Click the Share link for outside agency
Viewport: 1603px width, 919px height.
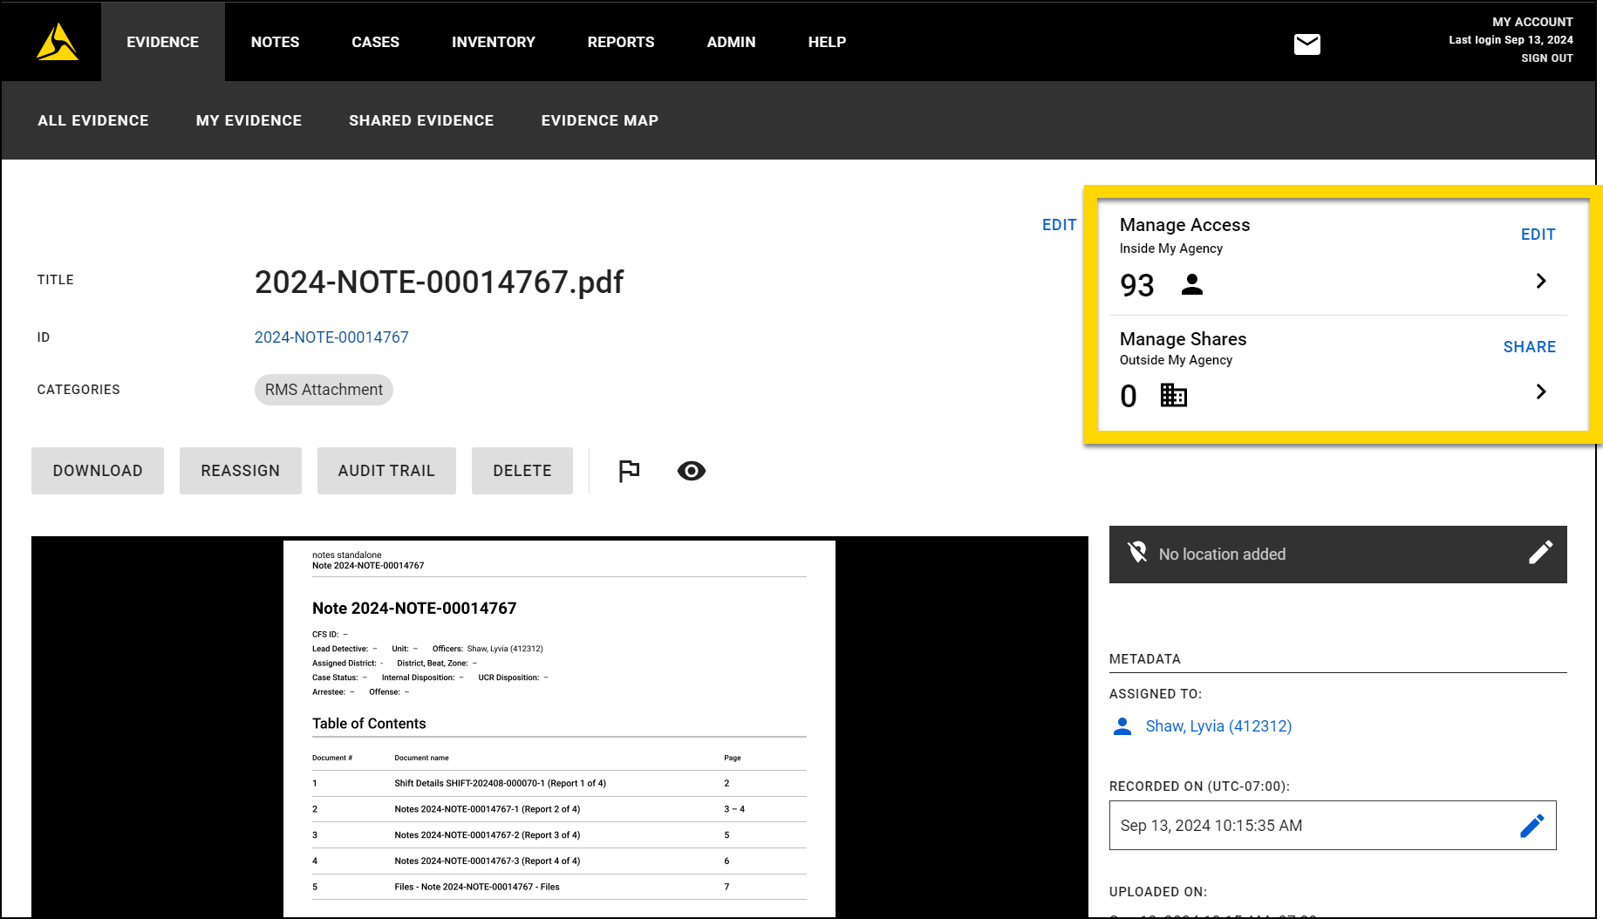coord(1529,347)
